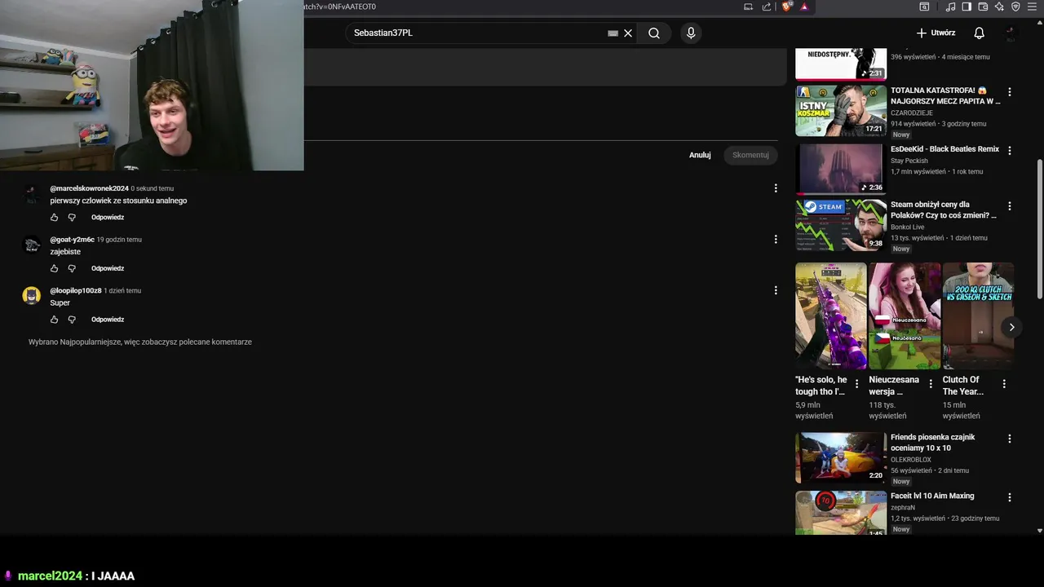Image resolution: width=1044 pixels, height=587 pixels.
Task: Click the goat-y2m6c profile avatar
Action: (31, 245)
